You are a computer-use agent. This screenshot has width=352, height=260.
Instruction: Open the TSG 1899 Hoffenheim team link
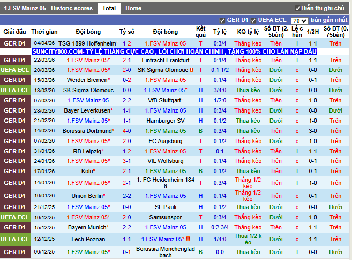87,43
